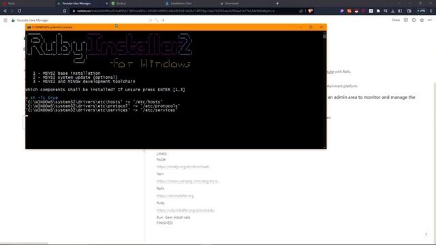Open the nodejs.org download link
The height and width of the screenshot is (245, 436).
[x=183, y=167]
